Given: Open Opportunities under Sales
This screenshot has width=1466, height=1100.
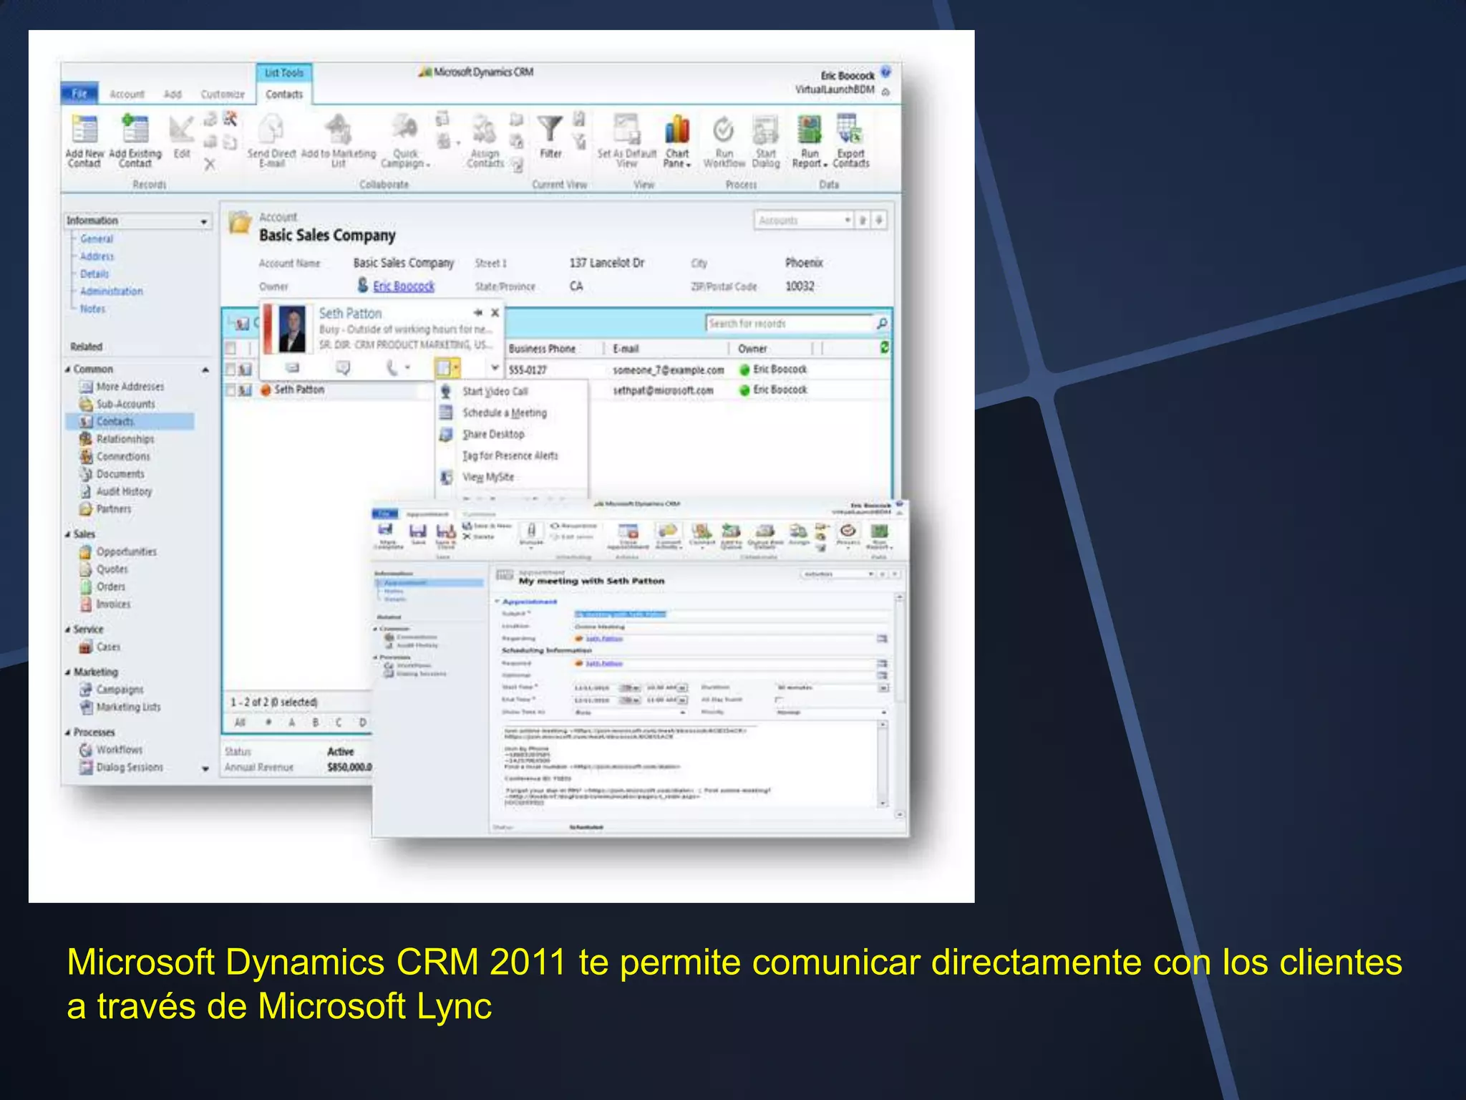Looking at the screenshot, I should (x=126, y=552).
